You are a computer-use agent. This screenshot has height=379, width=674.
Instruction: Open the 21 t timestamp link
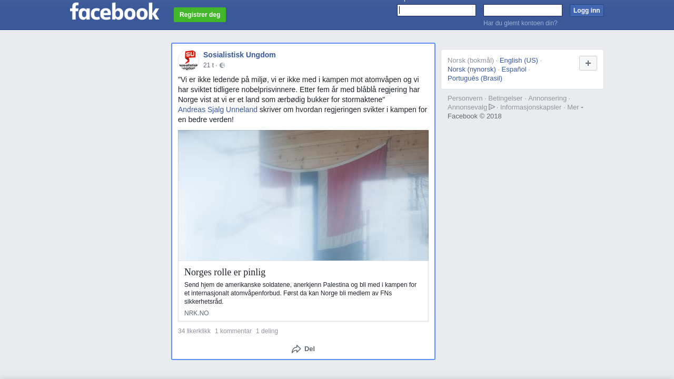pos(209,65)
